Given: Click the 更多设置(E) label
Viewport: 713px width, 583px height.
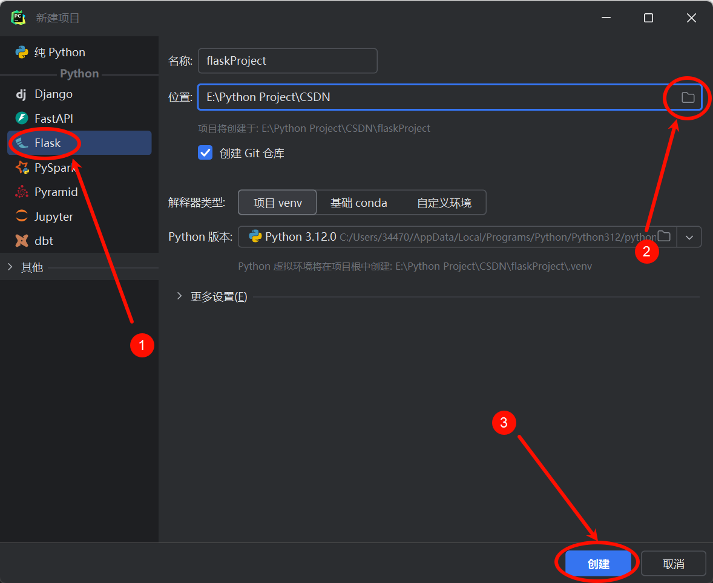Looking at the screenshot, I should point(218,297).
